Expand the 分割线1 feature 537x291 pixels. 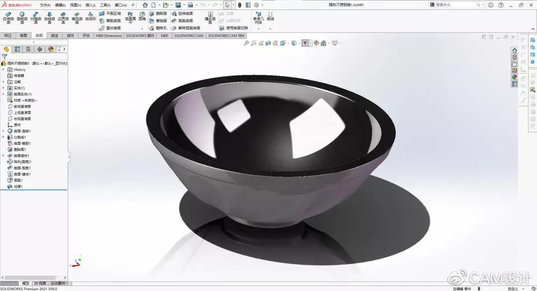coord(3,137)
